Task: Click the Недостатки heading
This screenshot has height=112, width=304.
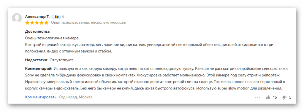Action: [37, 60]
